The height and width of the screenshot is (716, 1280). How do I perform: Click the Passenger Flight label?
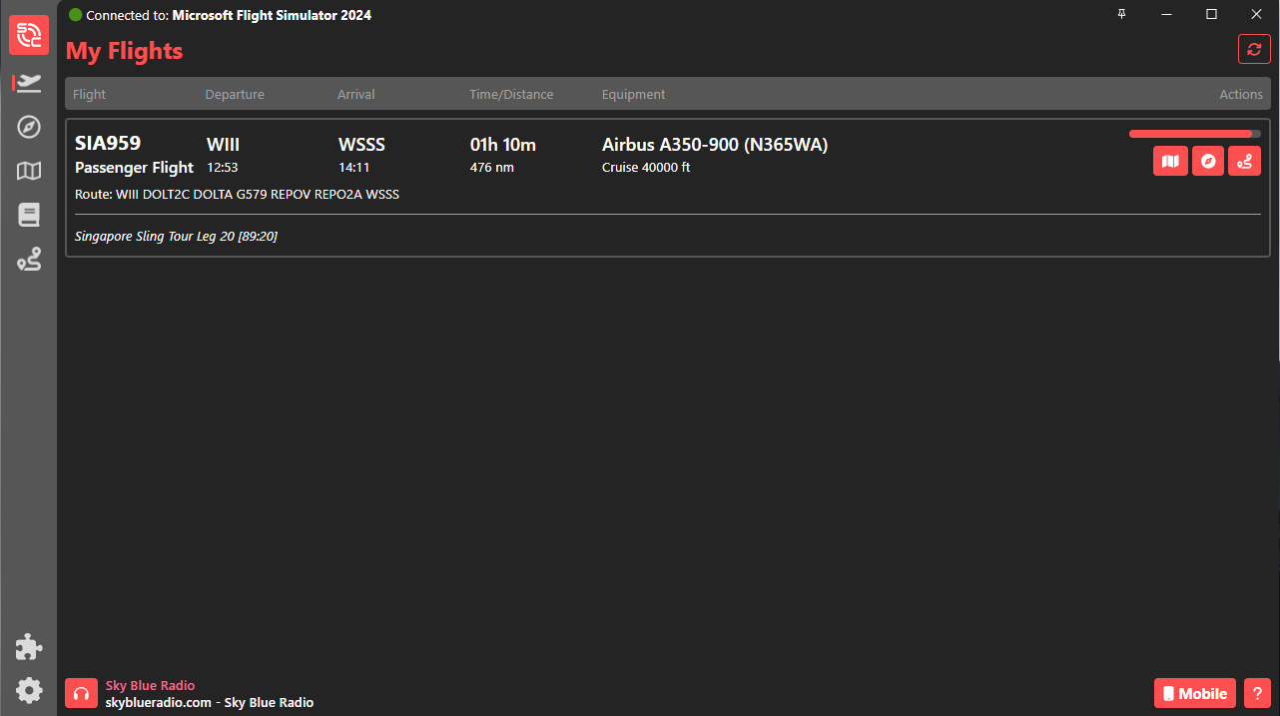tap(134, 168)
